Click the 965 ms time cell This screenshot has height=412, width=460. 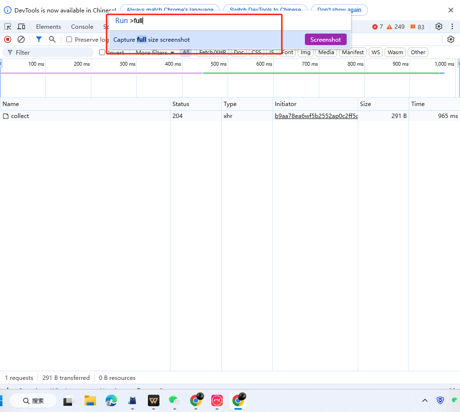[434, 116]
